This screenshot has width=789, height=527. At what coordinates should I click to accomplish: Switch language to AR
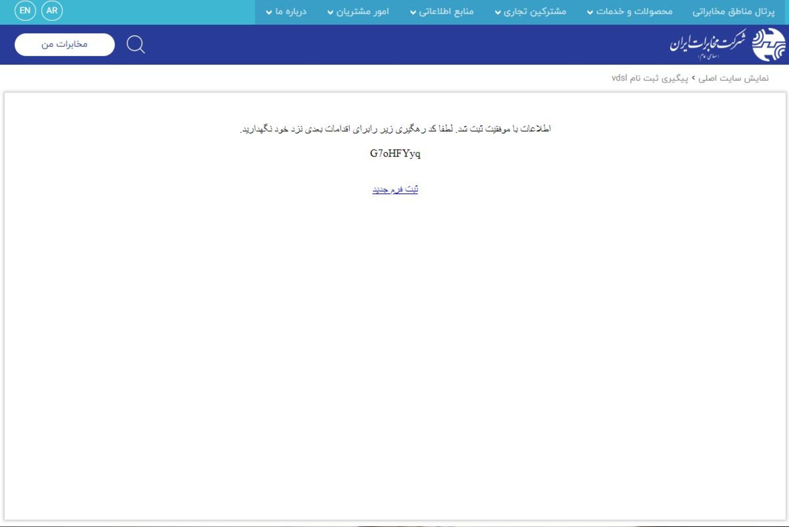point(52,11)
